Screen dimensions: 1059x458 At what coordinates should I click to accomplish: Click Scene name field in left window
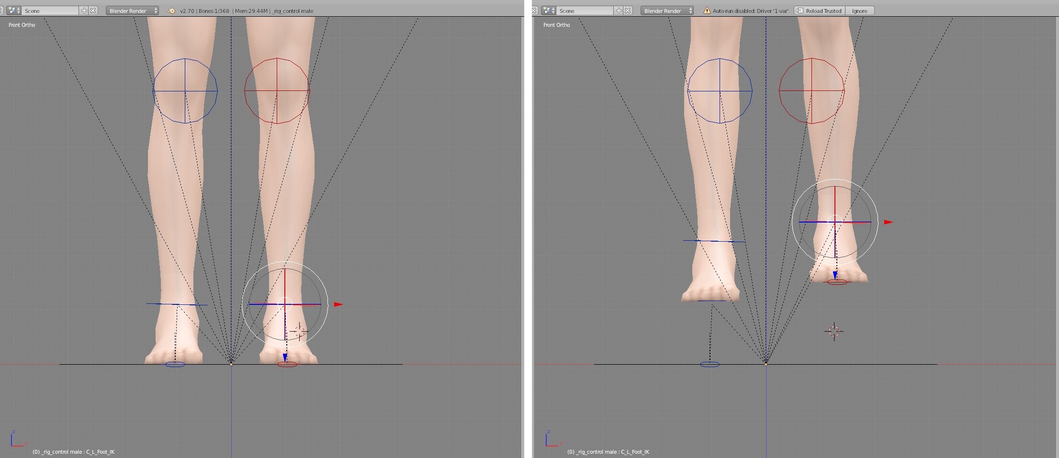50,11
